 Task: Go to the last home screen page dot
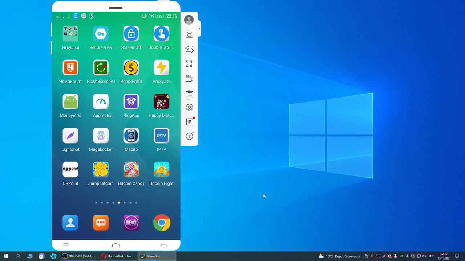tap(136, 203)
